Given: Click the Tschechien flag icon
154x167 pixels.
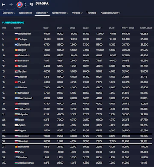Looking at the screenshot, I should click(16, 109).
